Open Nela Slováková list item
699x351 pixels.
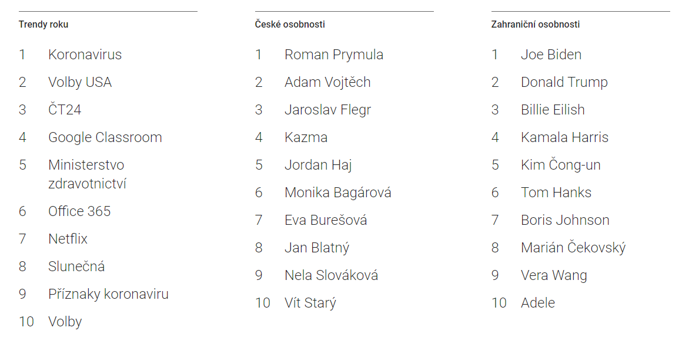click(x=331, y=275)
